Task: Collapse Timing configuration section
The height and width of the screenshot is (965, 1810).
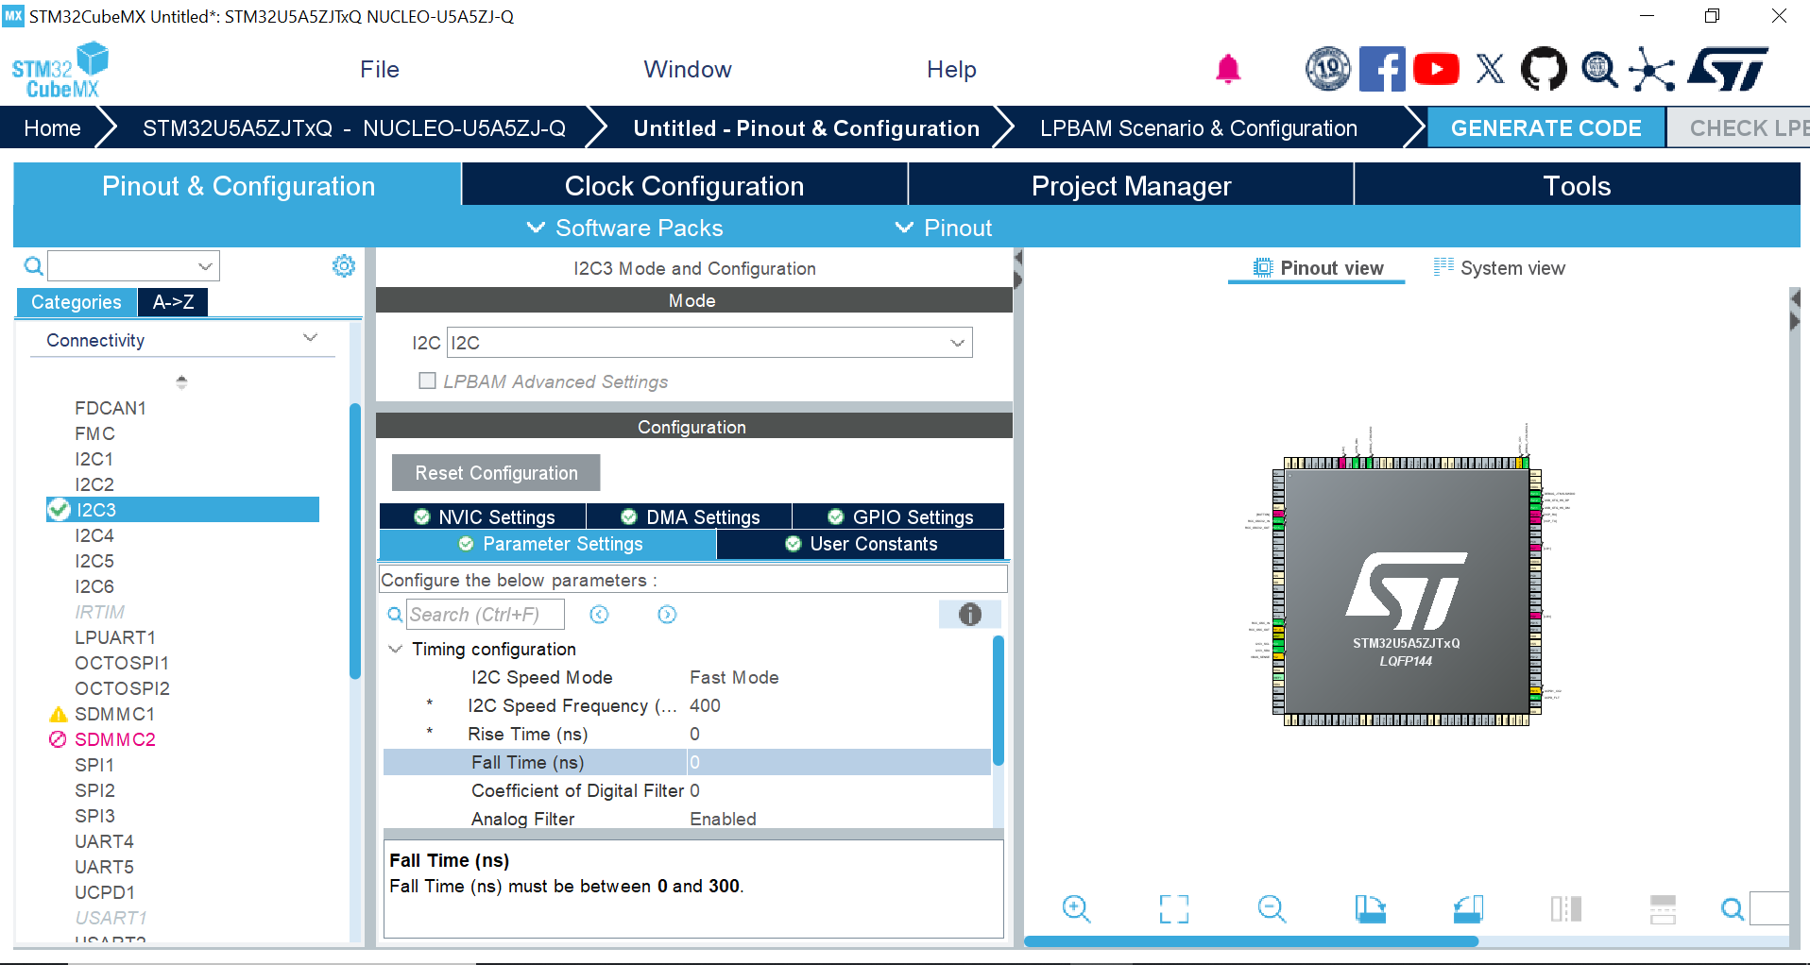Action: coord(396,649)
